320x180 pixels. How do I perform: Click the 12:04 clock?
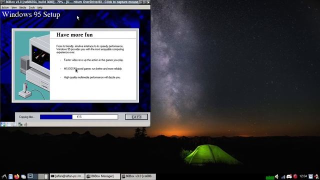coord(303,176)
